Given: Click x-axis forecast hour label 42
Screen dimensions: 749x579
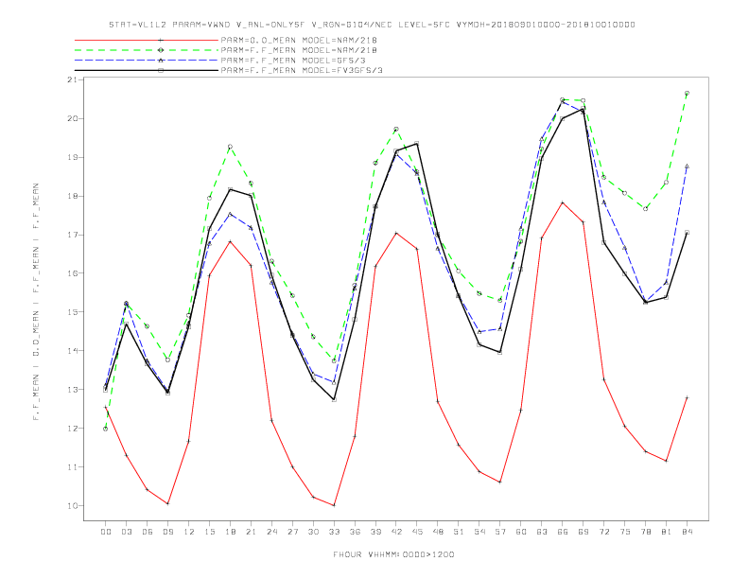Looking at the screenshot, I should tap(396, 532).
